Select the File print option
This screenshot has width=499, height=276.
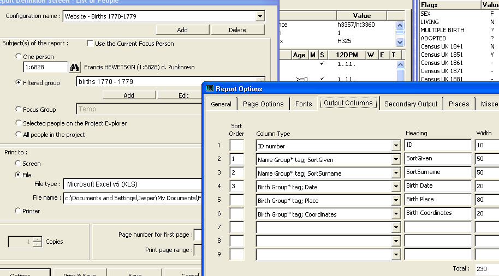[17, 175]
